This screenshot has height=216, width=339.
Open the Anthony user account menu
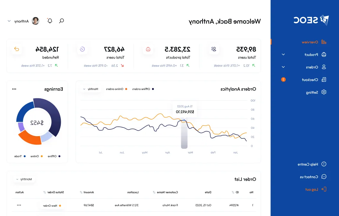[x=23, y=21]
